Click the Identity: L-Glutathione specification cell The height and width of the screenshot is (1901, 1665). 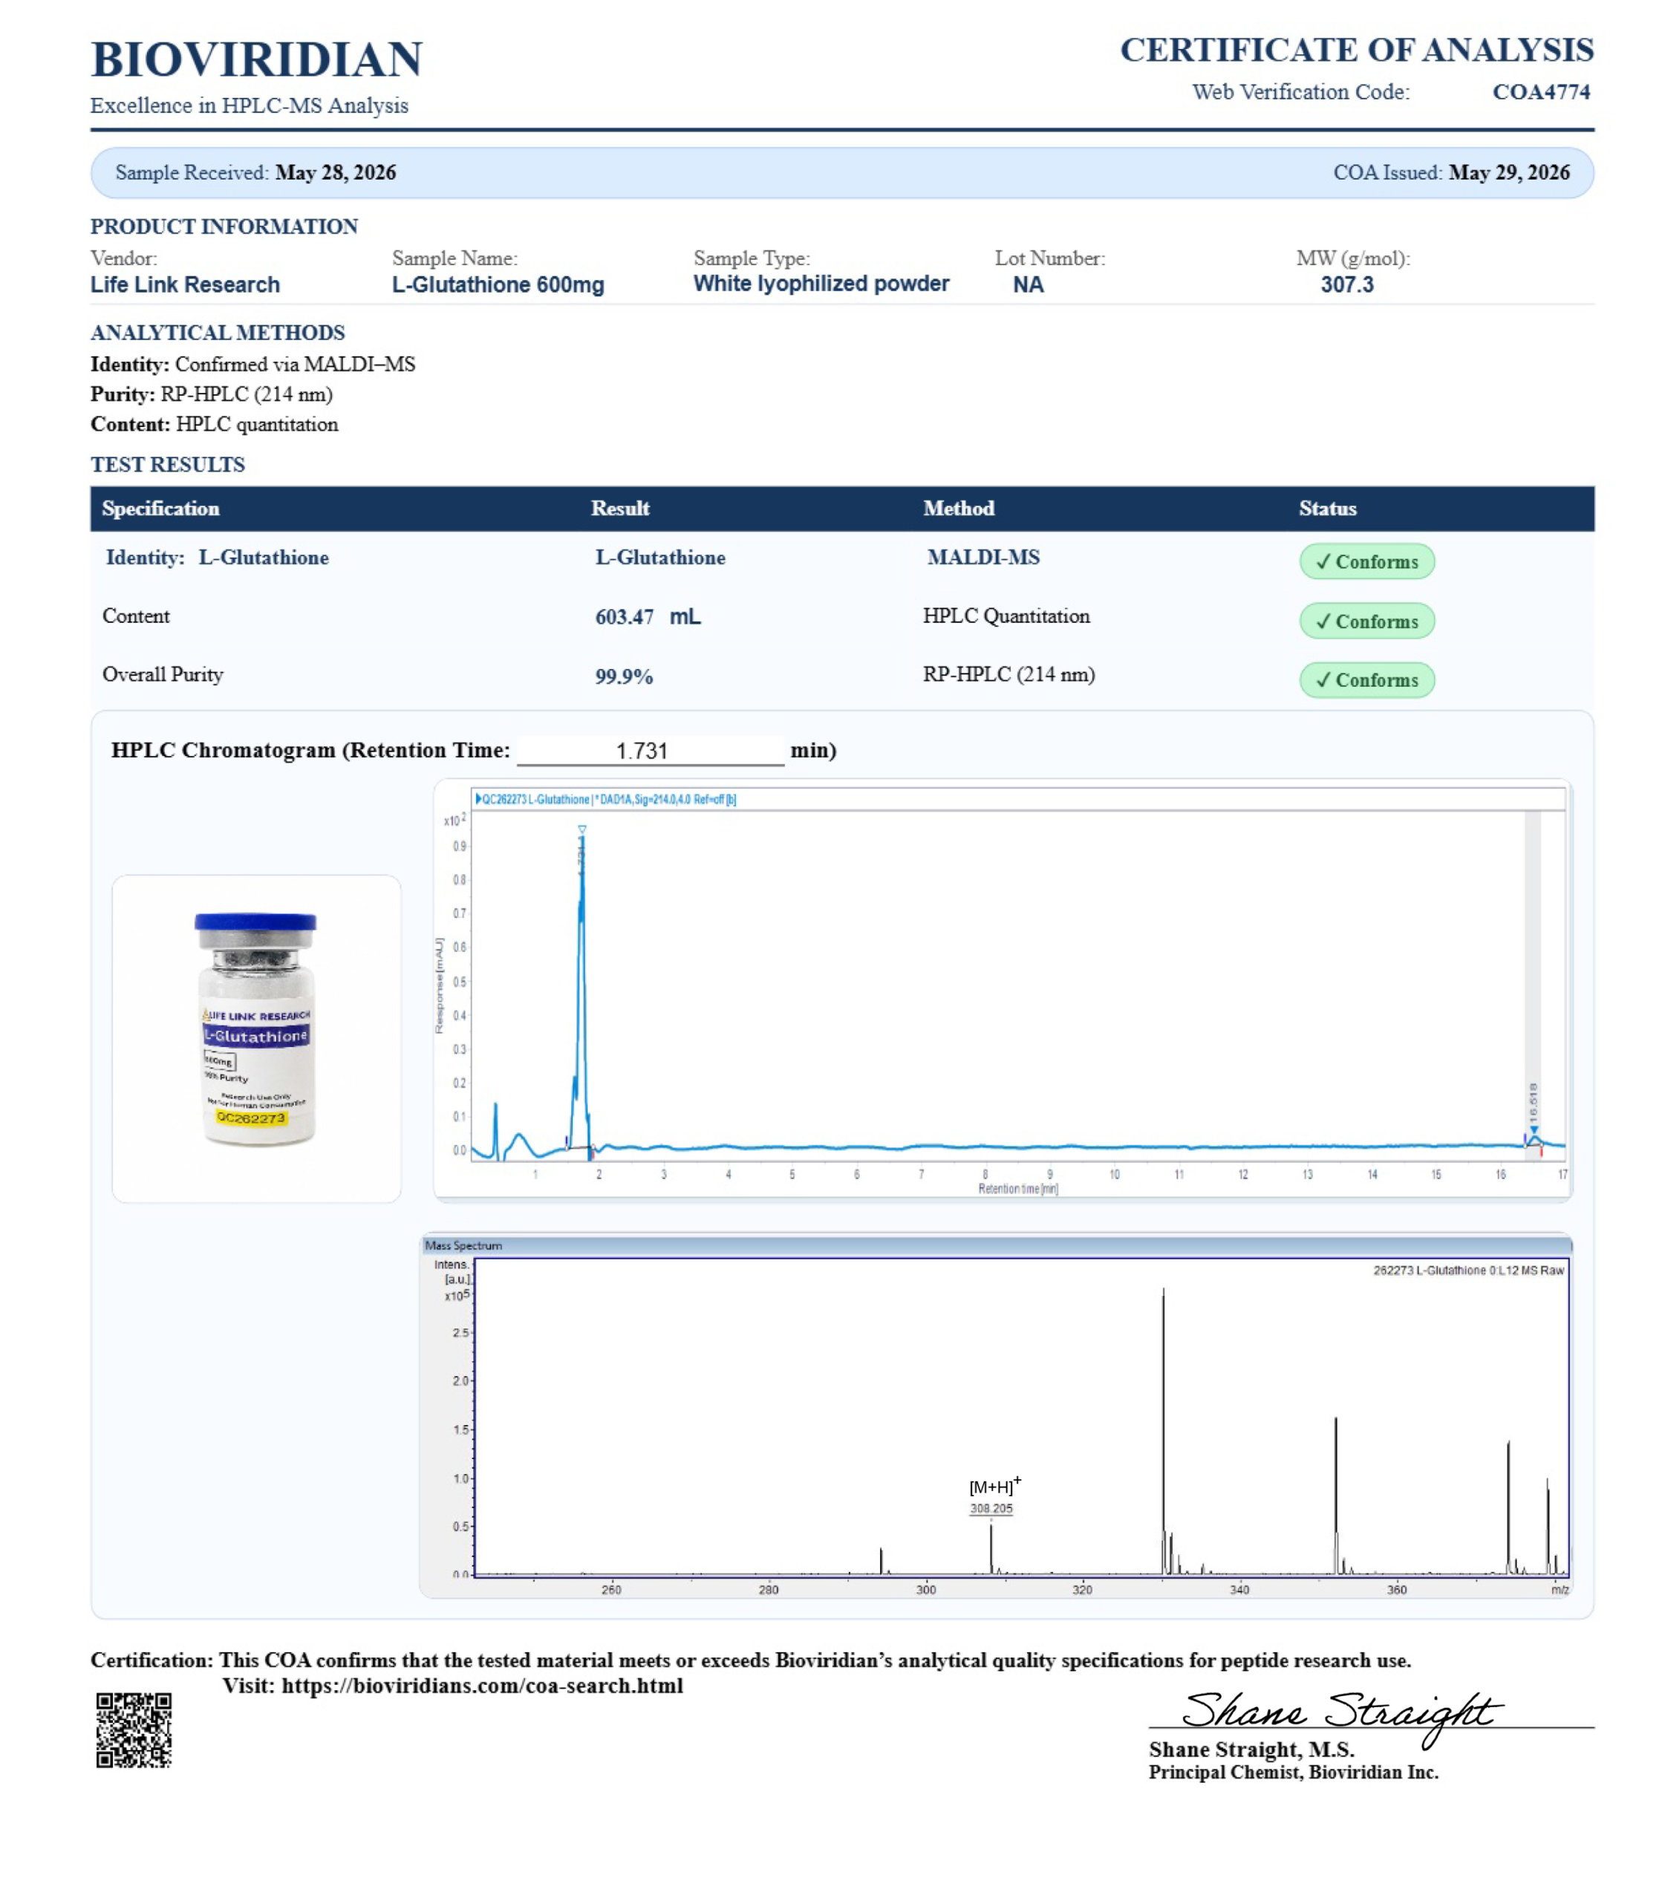(x=218, y=558)
